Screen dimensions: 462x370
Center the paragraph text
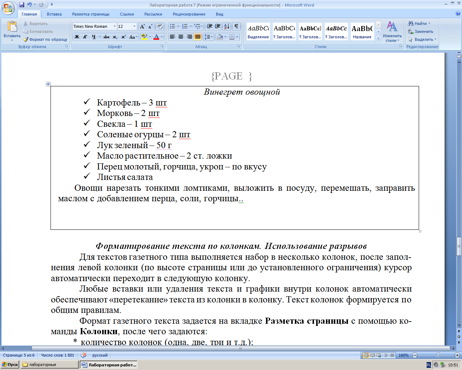[x=181, y=37]
